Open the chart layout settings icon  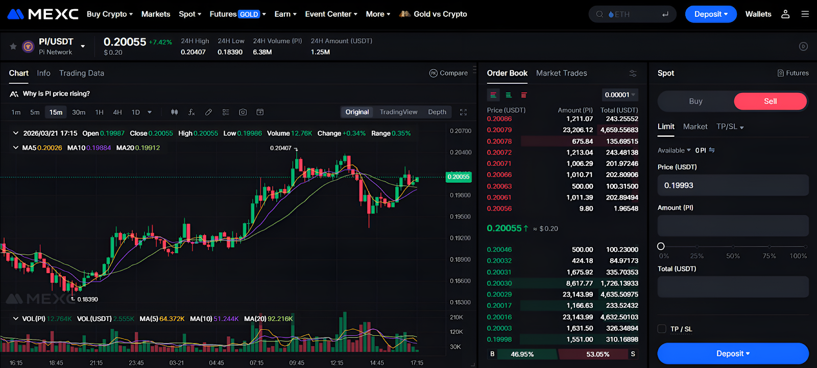pyautogui.click(x=226, y=112)
